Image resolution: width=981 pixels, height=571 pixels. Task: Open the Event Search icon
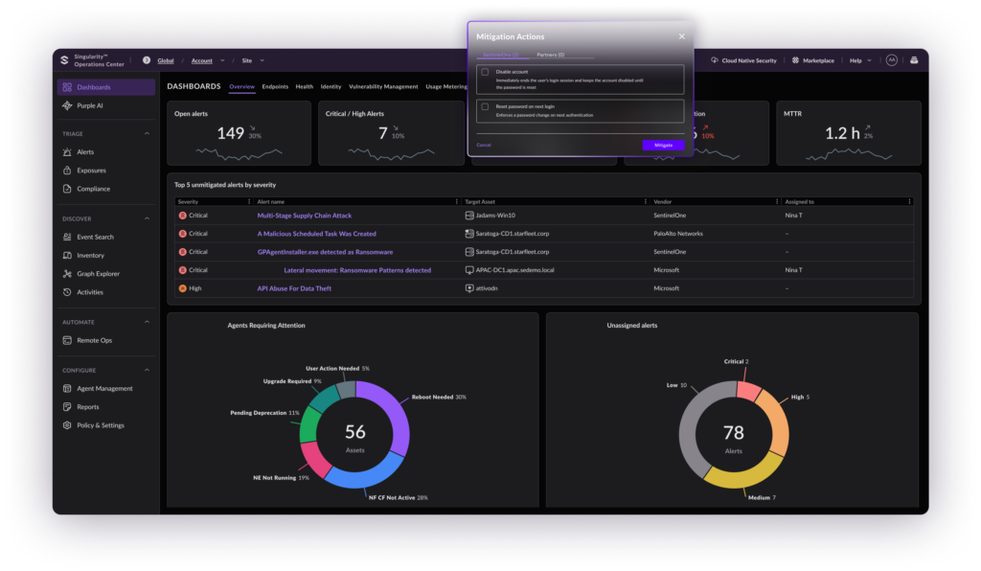pyautogui.click(x=67, y=237)
